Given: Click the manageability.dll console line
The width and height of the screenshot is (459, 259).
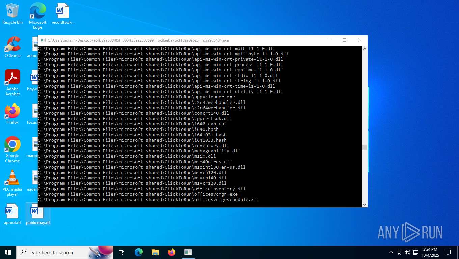Looking at the screenshot, I should tap(139, 151).
